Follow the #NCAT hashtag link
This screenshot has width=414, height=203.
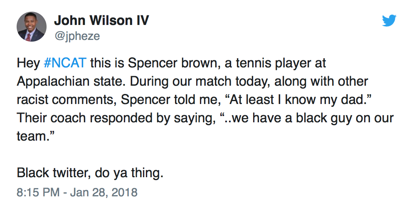(65, 63)
